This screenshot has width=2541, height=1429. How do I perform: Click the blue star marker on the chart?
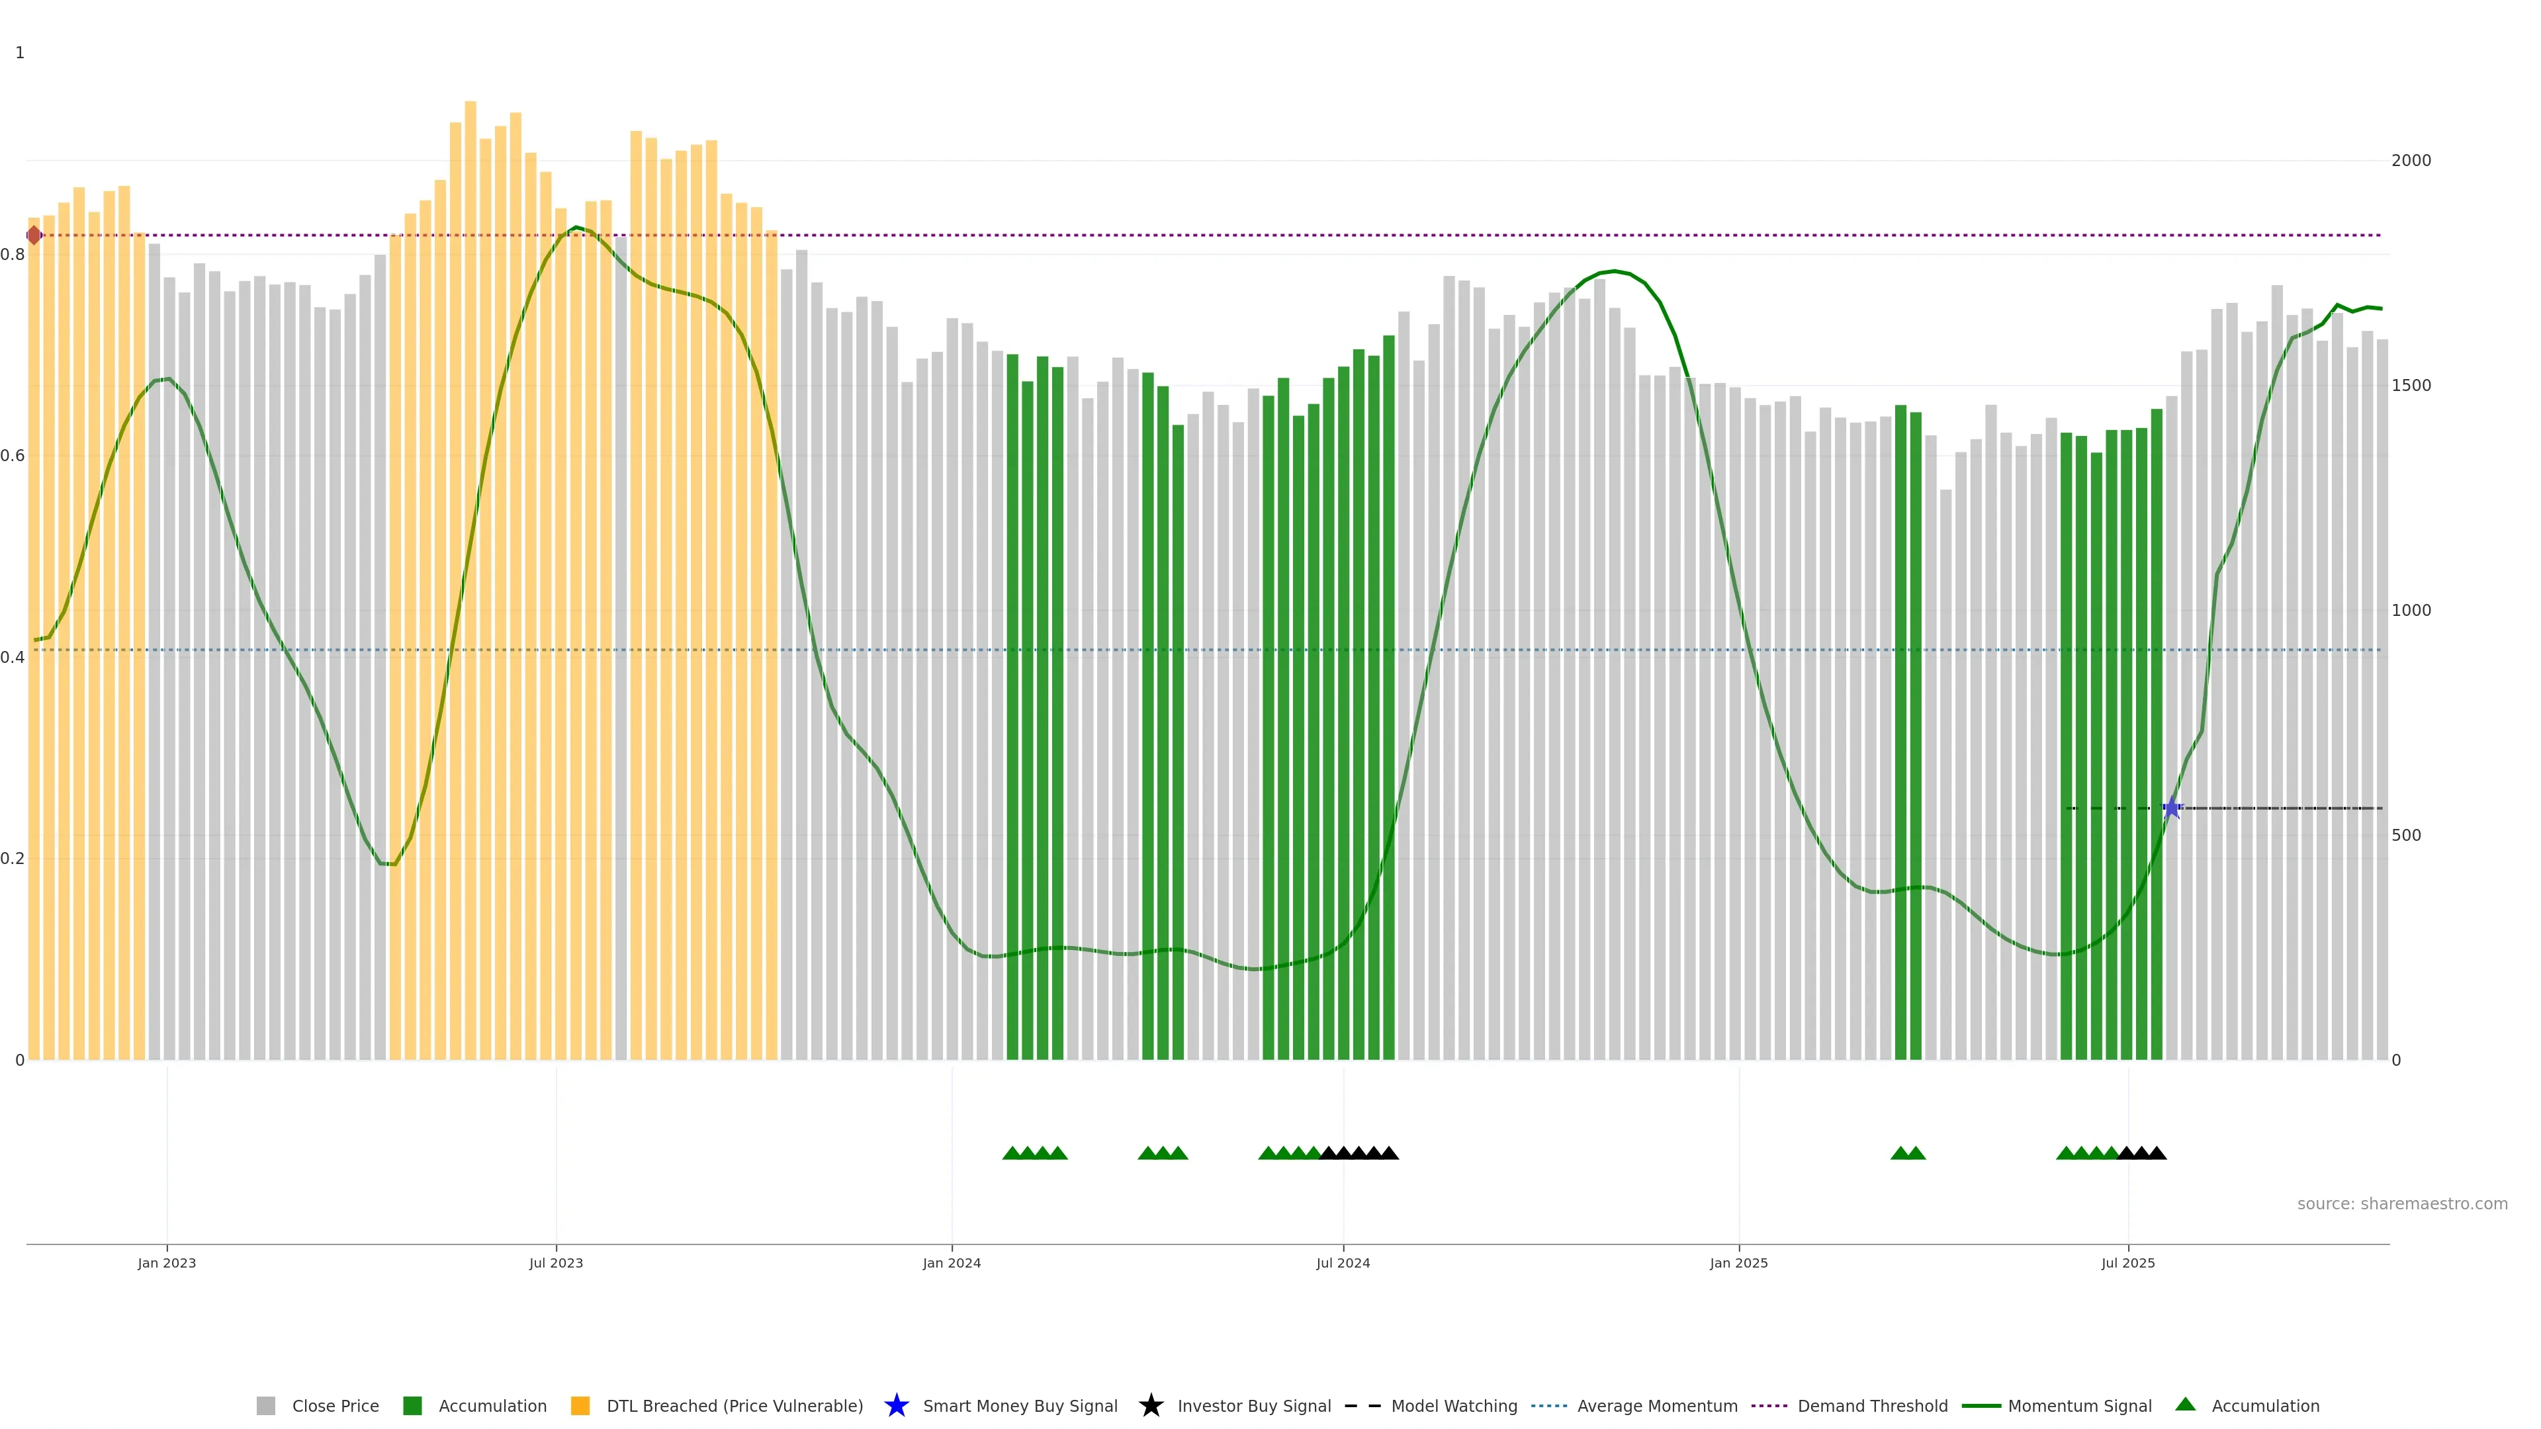pyautogui.click(x=2171, y=808)
